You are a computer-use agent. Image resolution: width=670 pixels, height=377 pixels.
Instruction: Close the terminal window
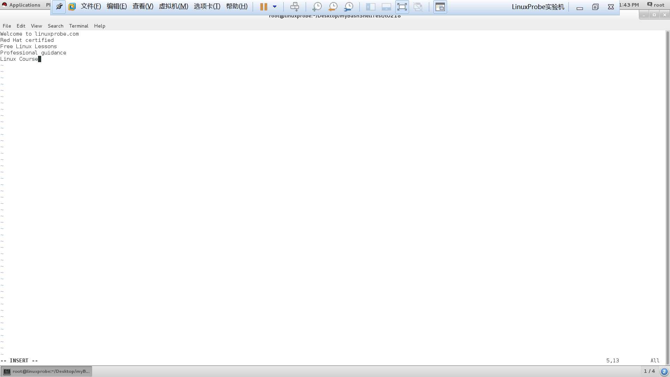(x=665, y=15)
